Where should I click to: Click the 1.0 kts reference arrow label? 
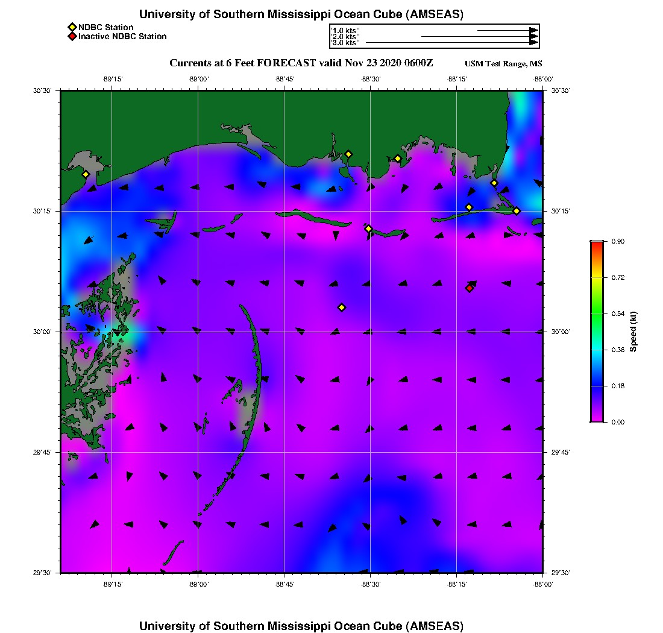345,30
